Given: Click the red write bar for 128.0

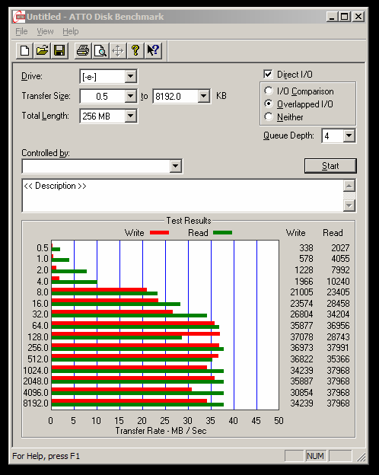Looking at the screenshot, I should (x=135, y=334).
